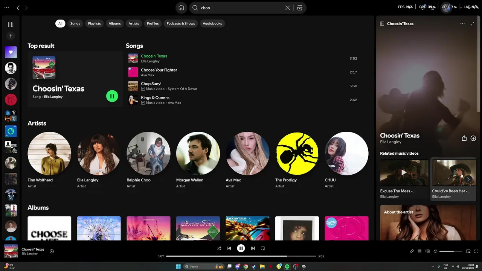Image resolution: width=482 pixels, height=271 pixels.
Task: Select song Chop Suey!
Action: (x=243, y=86)
